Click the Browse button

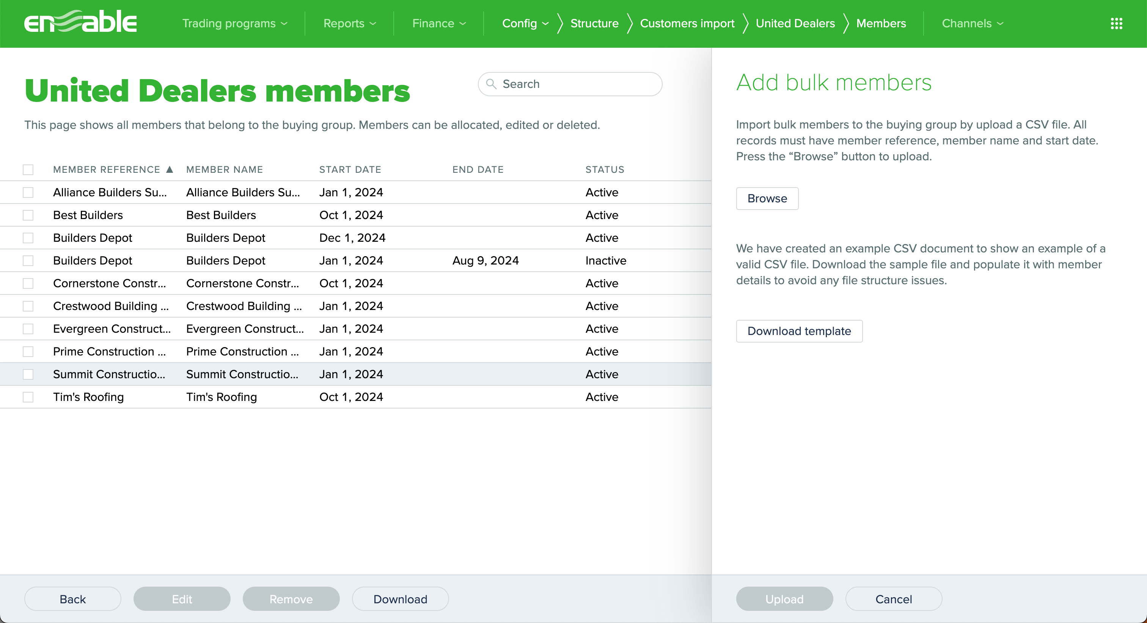click(767, 198)
